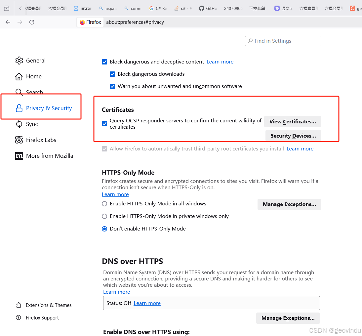Open General settings via gear icon

(19, 61)
